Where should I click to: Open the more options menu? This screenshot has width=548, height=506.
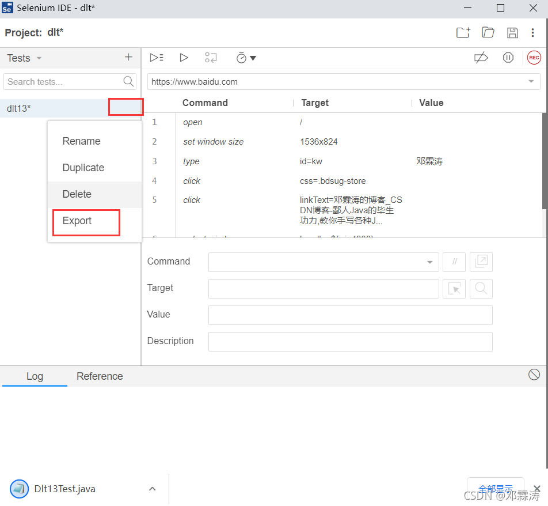[533, 33]
